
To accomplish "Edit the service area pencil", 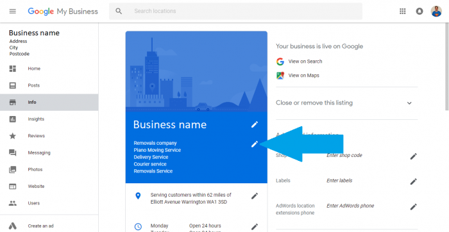I will tap(254, 196).
